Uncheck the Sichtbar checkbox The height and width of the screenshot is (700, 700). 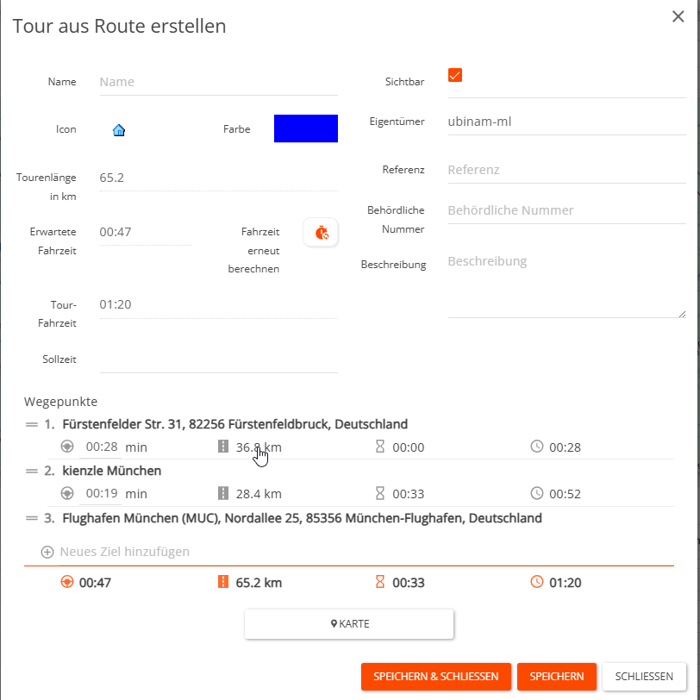click(455, 75)
